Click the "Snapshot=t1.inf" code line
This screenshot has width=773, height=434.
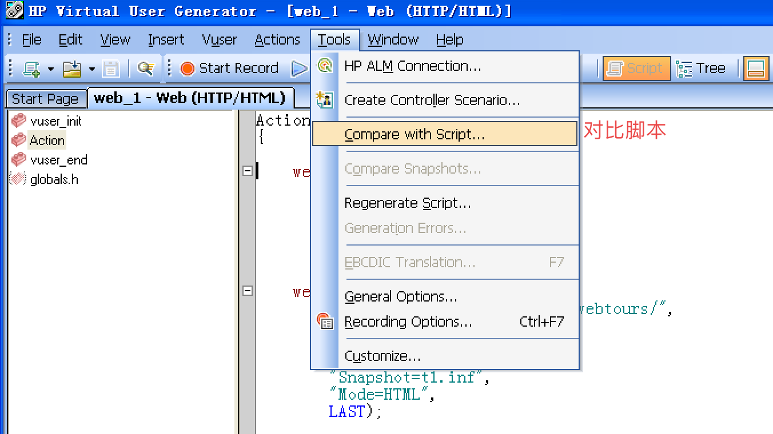pos(410,377)
